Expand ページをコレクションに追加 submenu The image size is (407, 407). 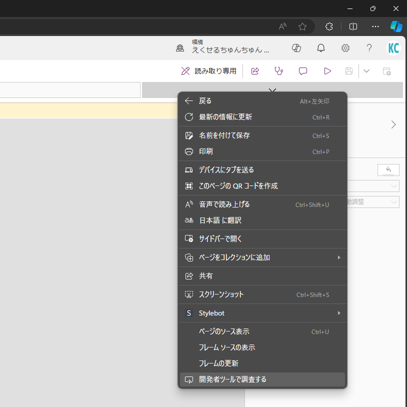[262, 257]
